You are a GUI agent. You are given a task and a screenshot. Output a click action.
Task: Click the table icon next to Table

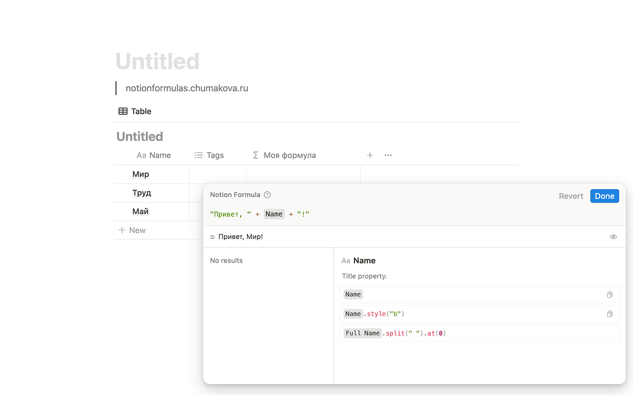[x=123, y=111]
